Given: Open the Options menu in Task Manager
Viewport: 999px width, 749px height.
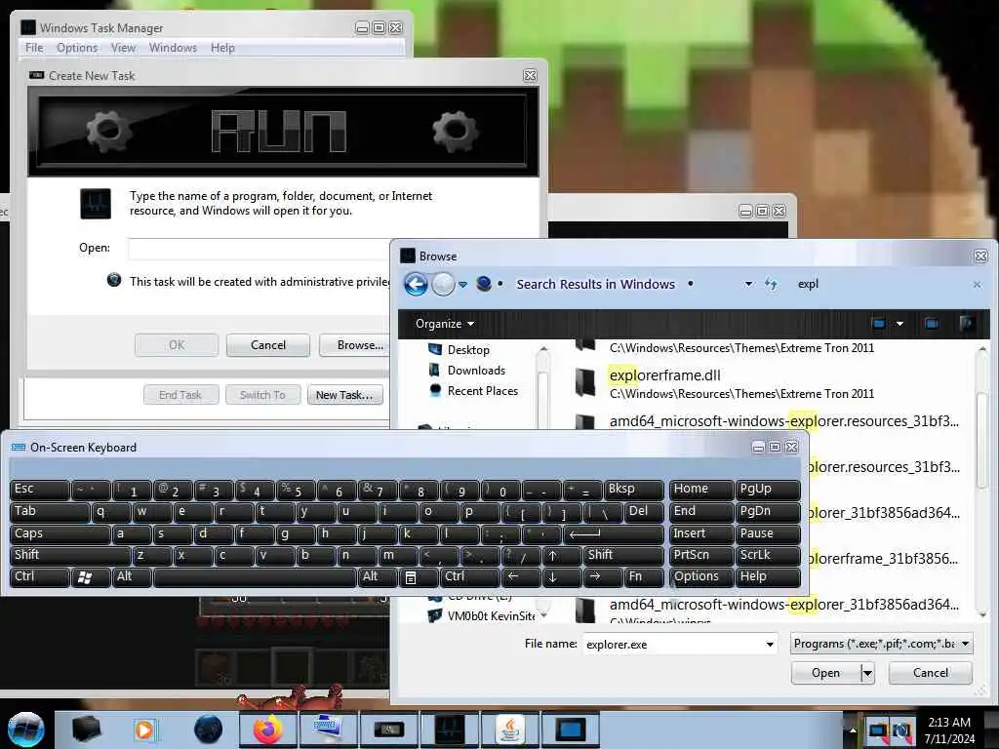Looking at the screenshot, I should (x=77, y=48).
